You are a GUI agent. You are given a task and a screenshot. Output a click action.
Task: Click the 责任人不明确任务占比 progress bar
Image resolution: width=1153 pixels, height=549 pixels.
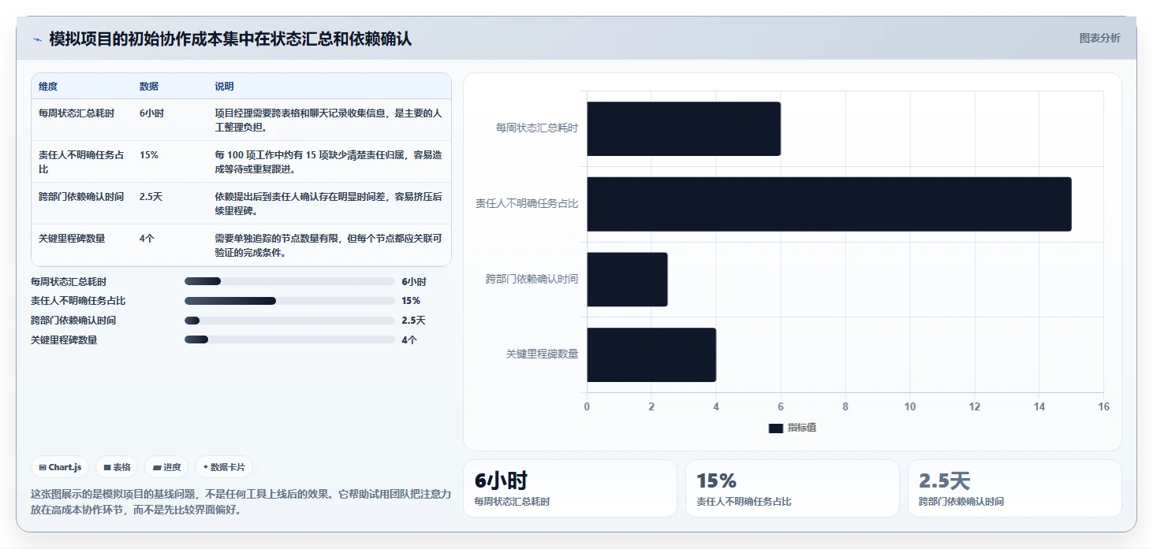point(289,301)
